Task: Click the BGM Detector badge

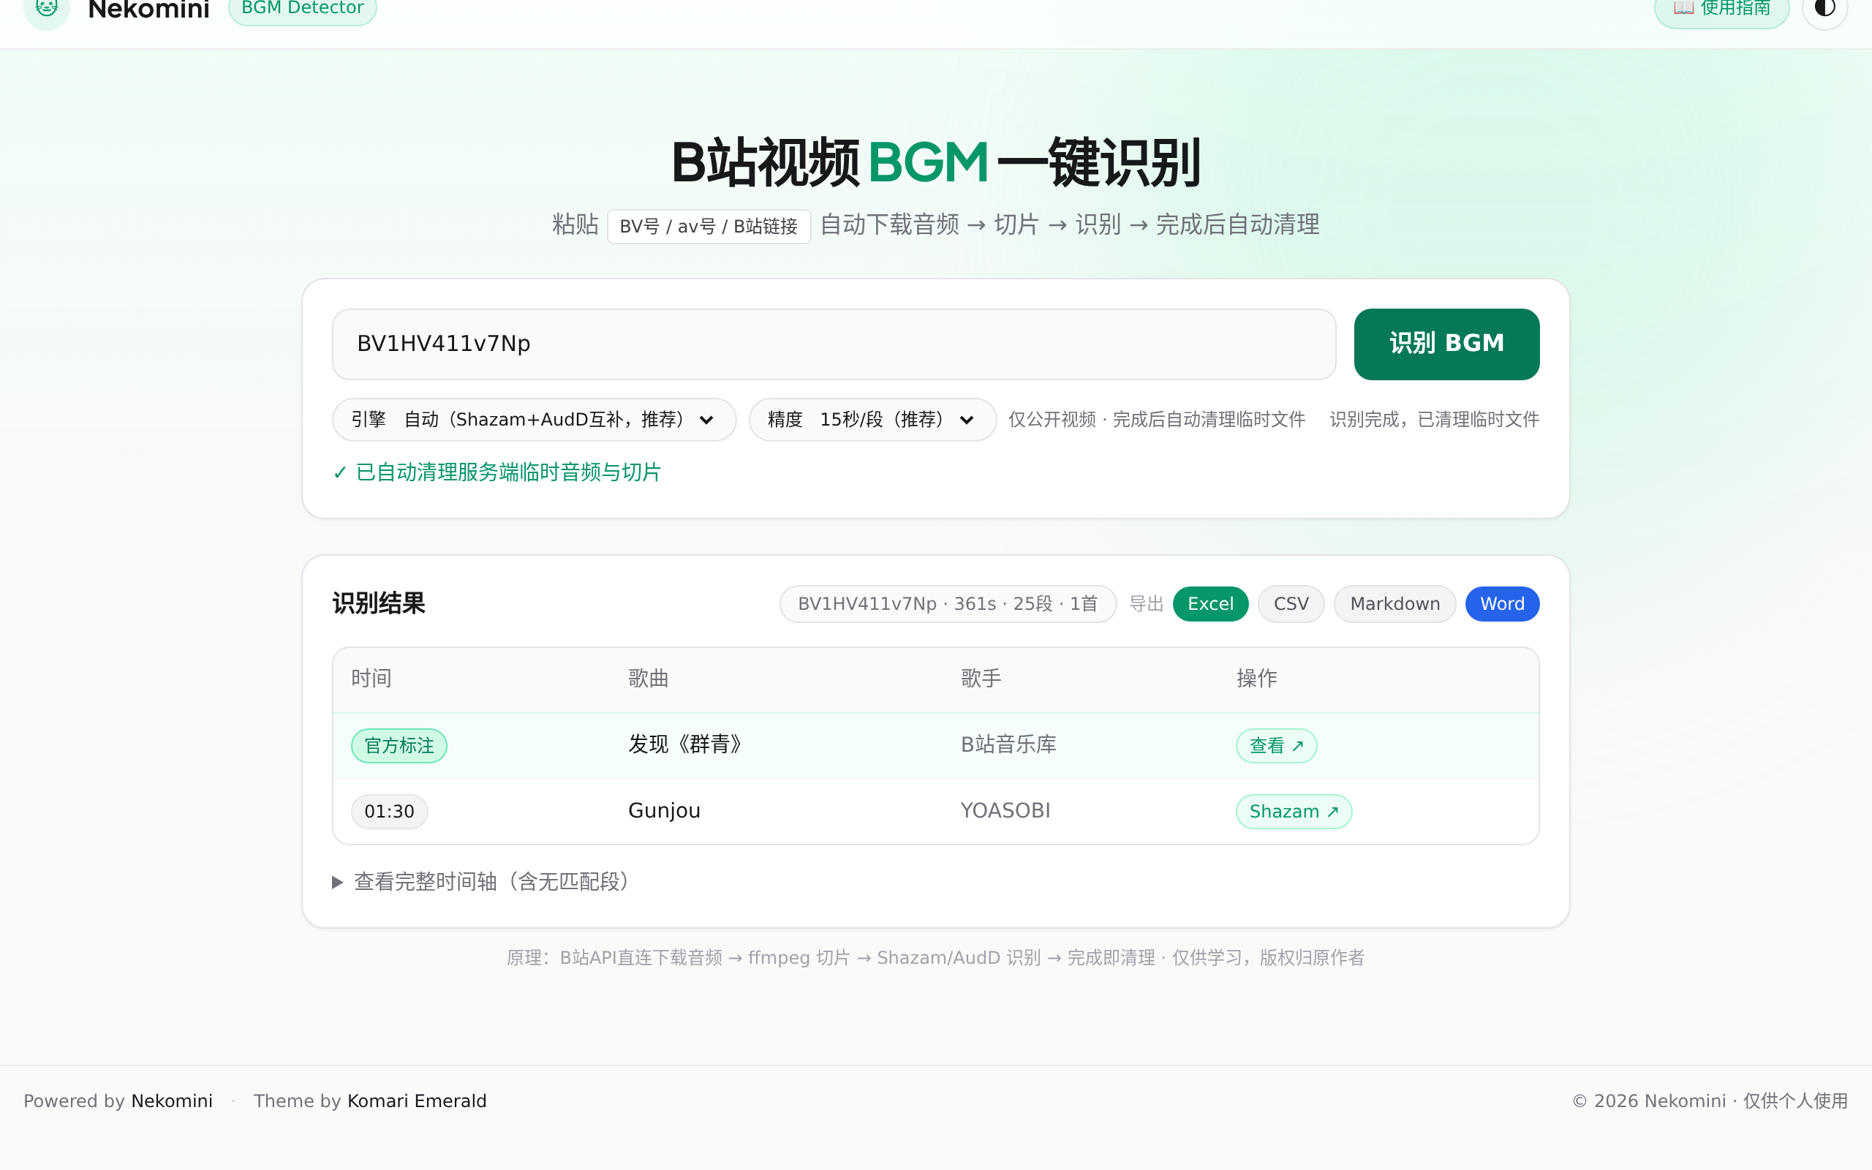Action: (303, 9)
